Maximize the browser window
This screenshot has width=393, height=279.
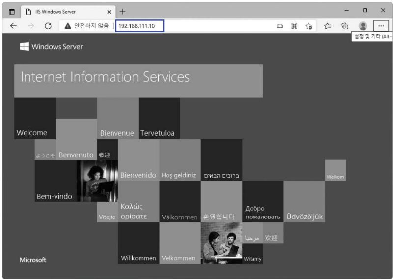point(365,10)
